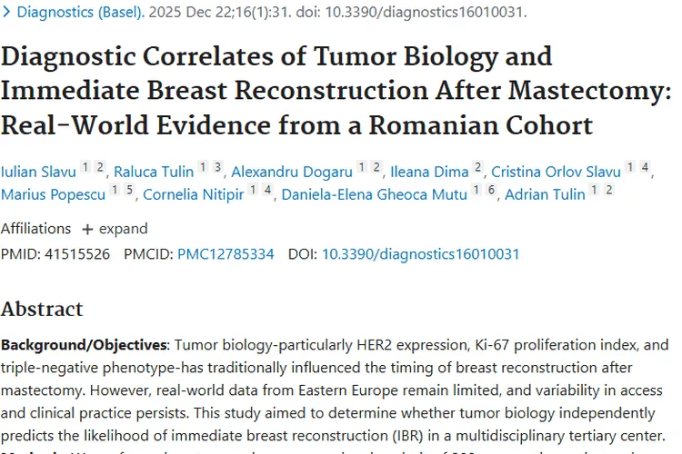The width and height of the screenshot is (682, 454).
Task: Follow DOI link 10.3390/diagnostics16010031
Action: (420, 254)
